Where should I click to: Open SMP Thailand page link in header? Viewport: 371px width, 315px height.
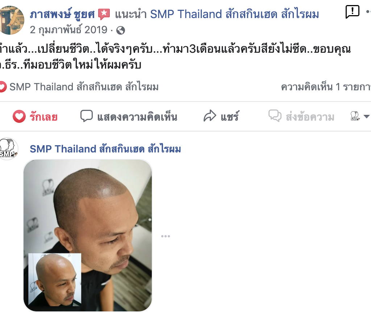coord(234,14)
